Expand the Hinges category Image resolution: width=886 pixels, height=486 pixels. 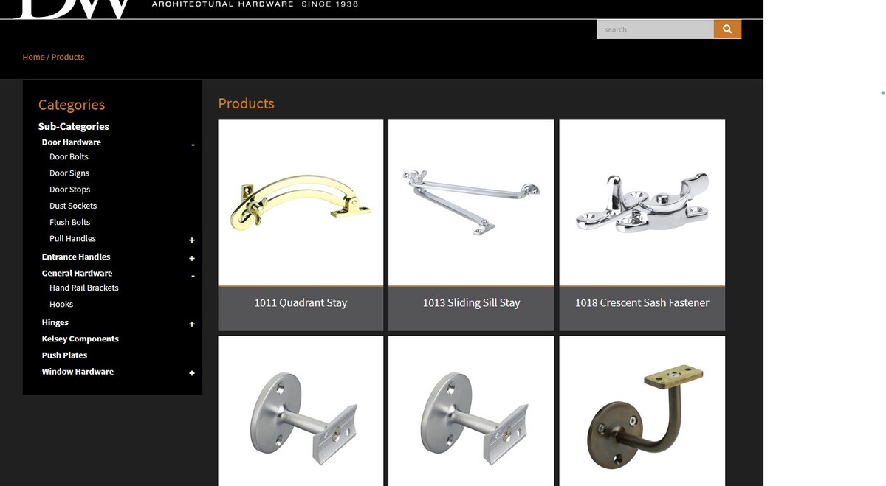tap(192, 324)
